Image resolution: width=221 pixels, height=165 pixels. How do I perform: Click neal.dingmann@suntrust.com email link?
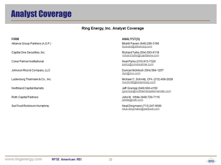140,109
